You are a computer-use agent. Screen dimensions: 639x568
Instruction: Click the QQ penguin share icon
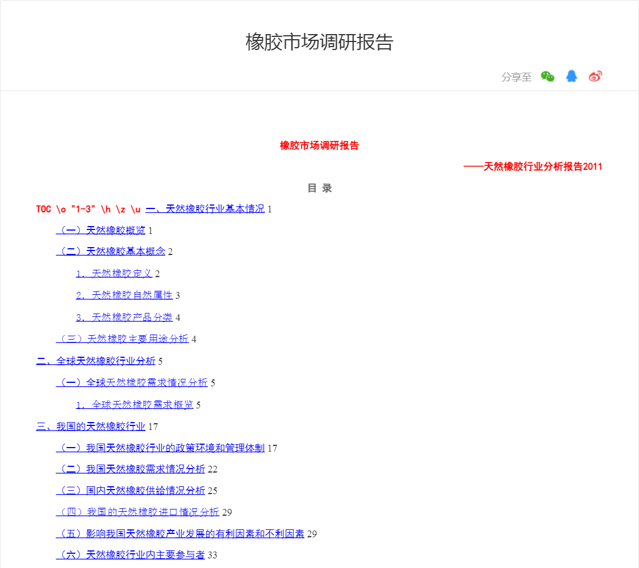571,77
